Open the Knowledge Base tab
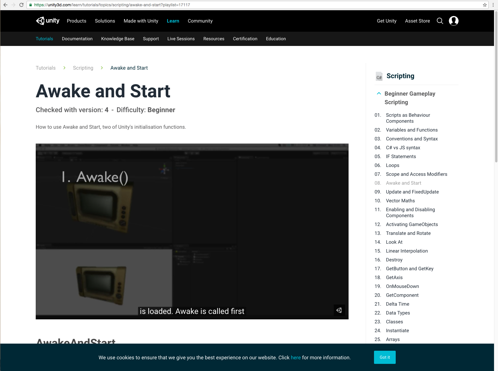498x371 pixels. (x=118, y=39)
